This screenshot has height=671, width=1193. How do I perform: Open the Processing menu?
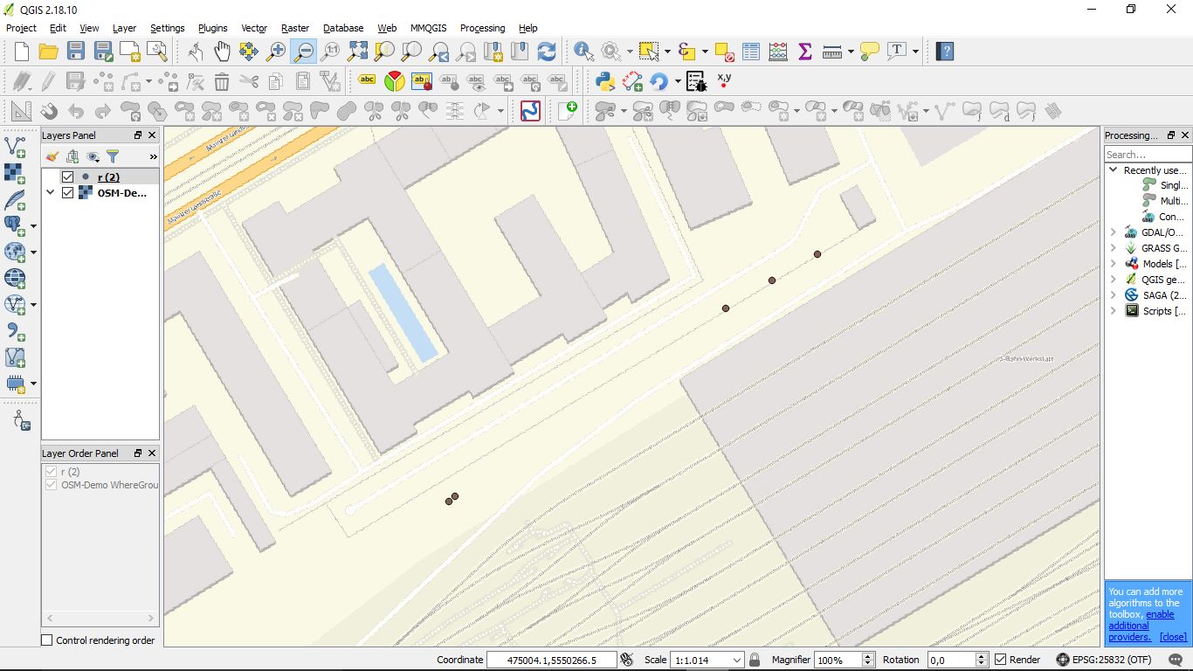coord(482,28)
